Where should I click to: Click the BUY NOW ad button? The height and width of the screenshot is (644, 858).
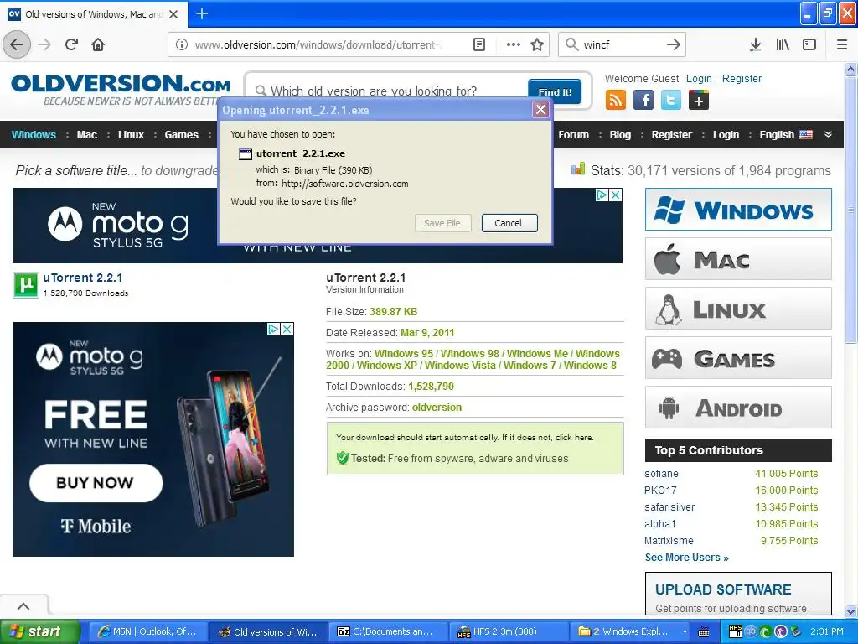point(96,482)
